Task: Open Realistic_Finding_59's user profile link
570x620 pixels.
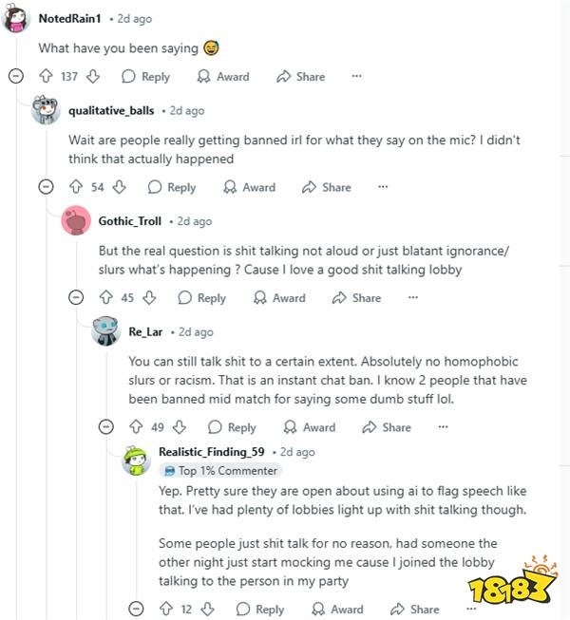Action: (211, 452)
